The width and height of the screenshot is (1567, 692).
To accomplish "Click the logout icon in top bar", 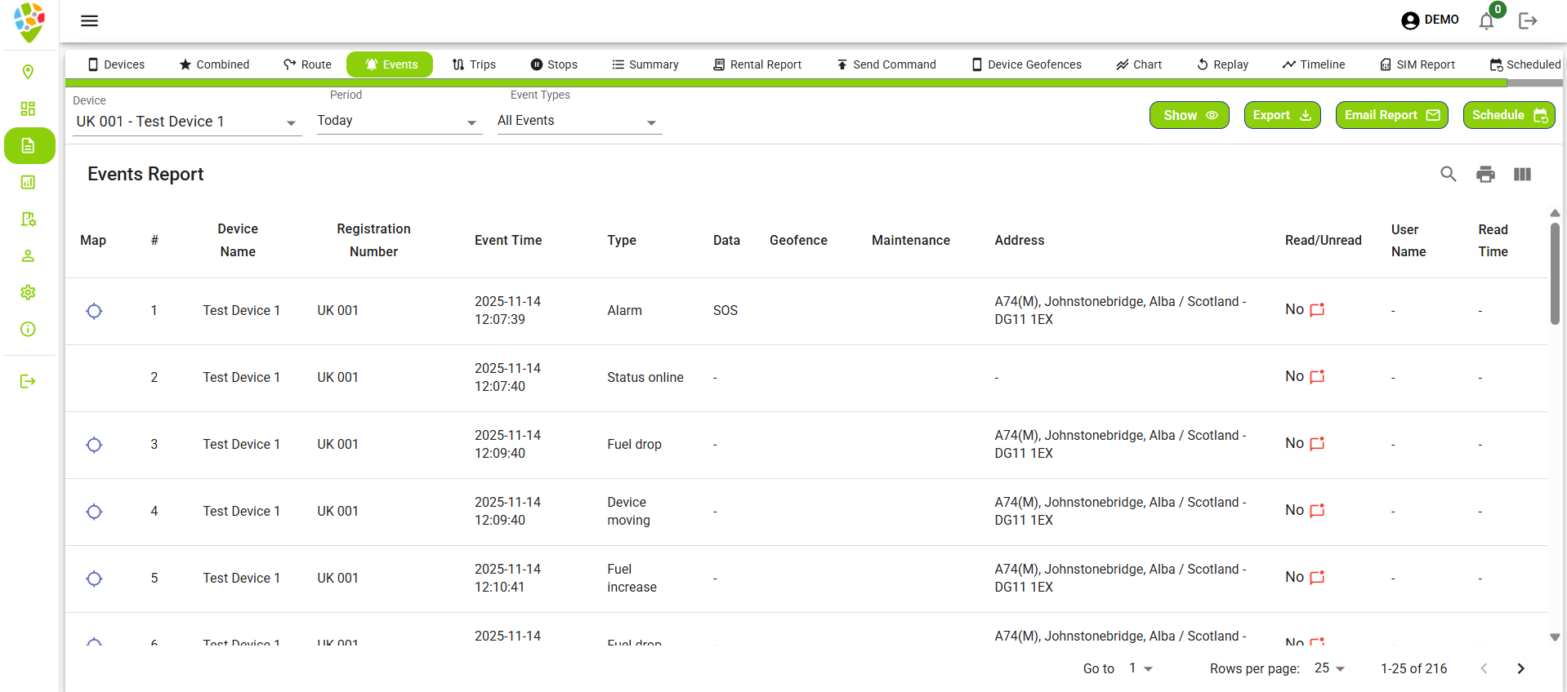I will tap(1528, 21).
